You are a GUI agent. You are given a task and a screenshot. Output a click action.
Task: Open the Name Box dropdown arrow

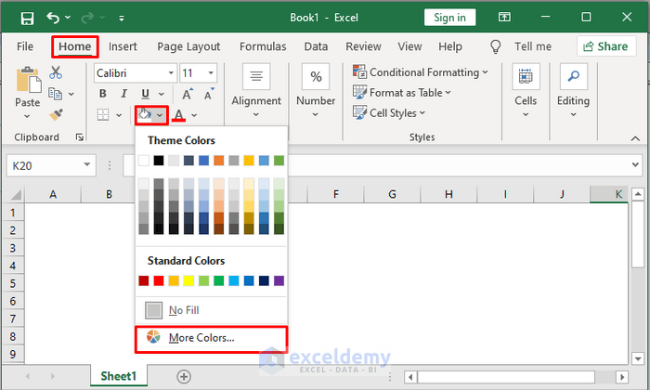click(x=87, y=165)
